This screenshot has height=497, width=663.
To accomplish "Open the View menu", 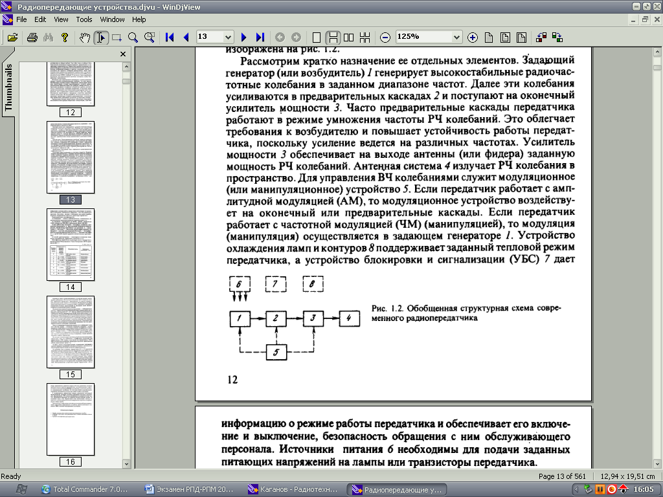I will [x=61, y=19].
